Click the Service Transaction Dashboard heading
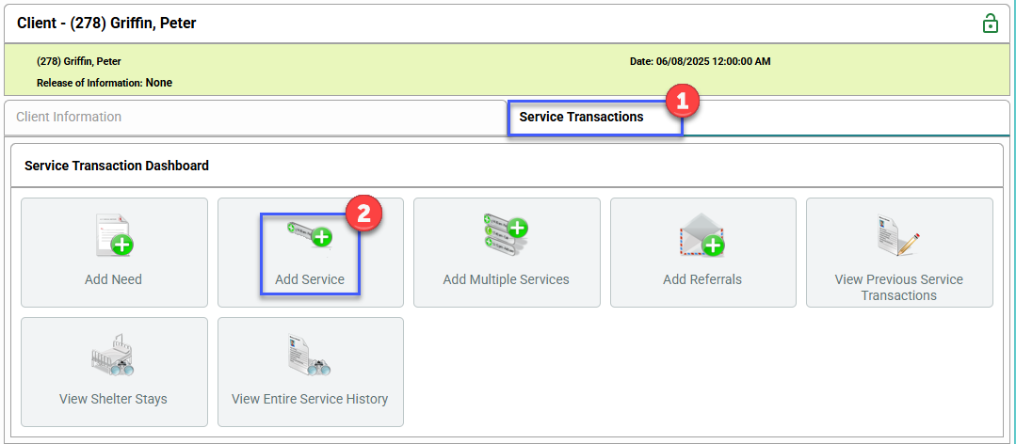Screen dimensions: 1016x444 tap(117, 166)
